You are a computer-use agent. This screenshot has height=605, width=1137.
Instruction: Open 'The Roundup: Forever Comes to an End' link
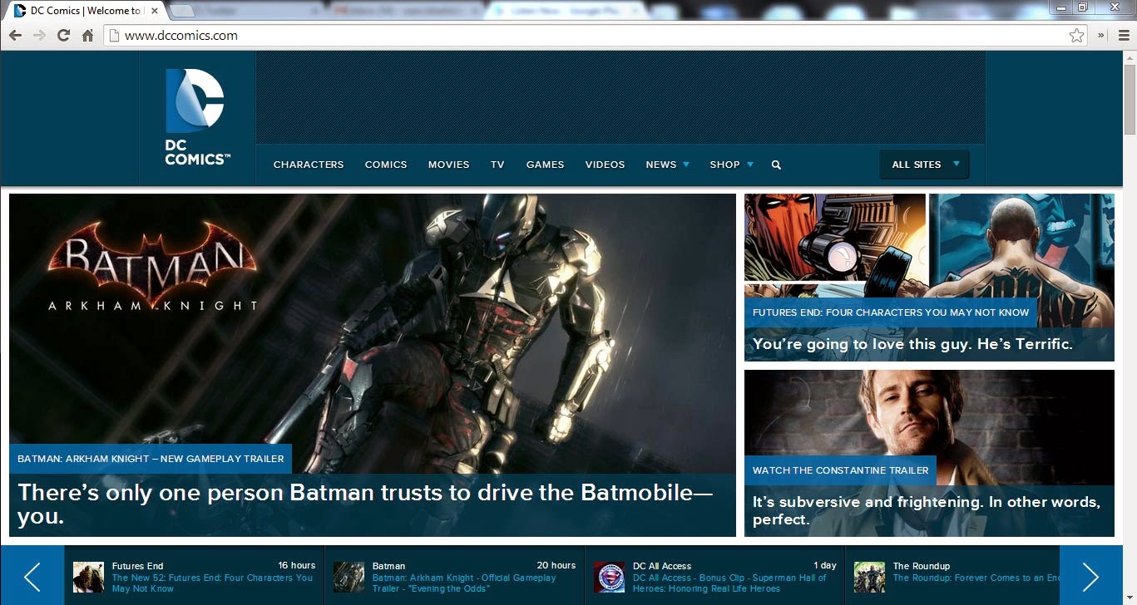coord(976,578)
